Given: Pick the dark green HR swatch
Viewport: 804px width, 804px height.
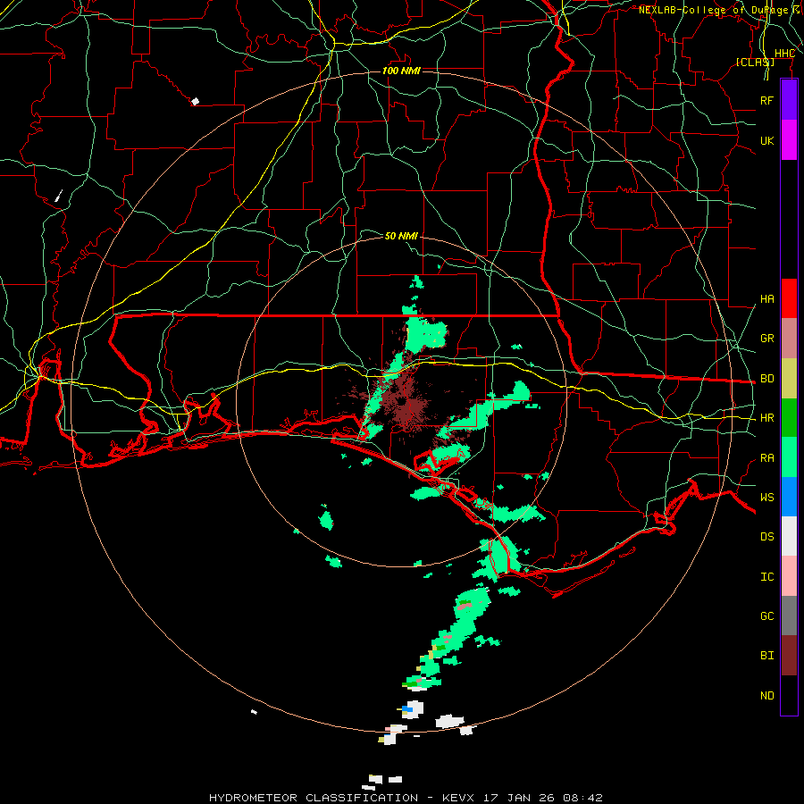Looking at the screenshot, I should (789, 418).
